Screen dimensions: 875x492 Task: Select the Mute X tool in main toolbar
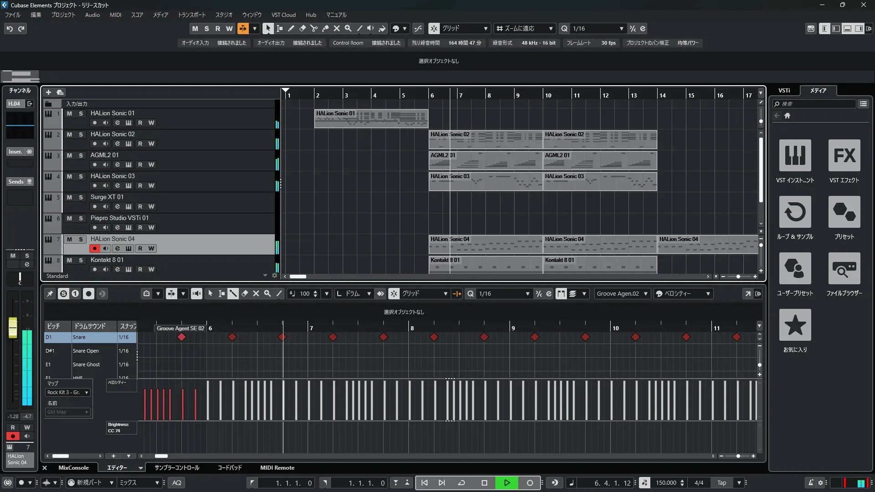tap(337, 29)
